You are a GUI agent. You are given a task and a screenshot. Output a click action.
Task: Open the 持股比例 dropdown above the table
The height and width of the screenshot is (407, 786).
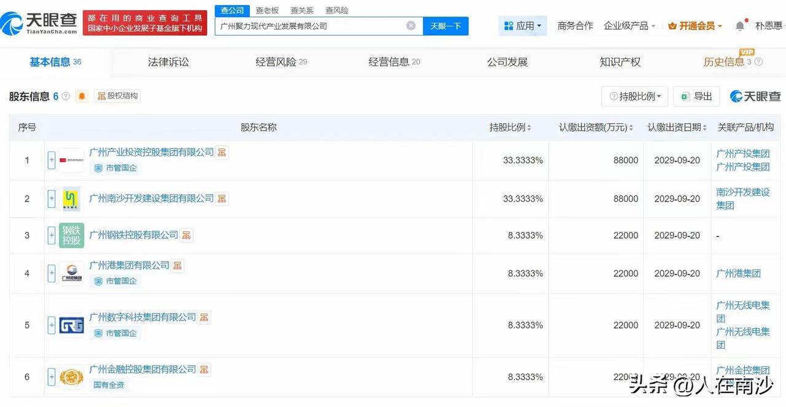coord(634,96)
